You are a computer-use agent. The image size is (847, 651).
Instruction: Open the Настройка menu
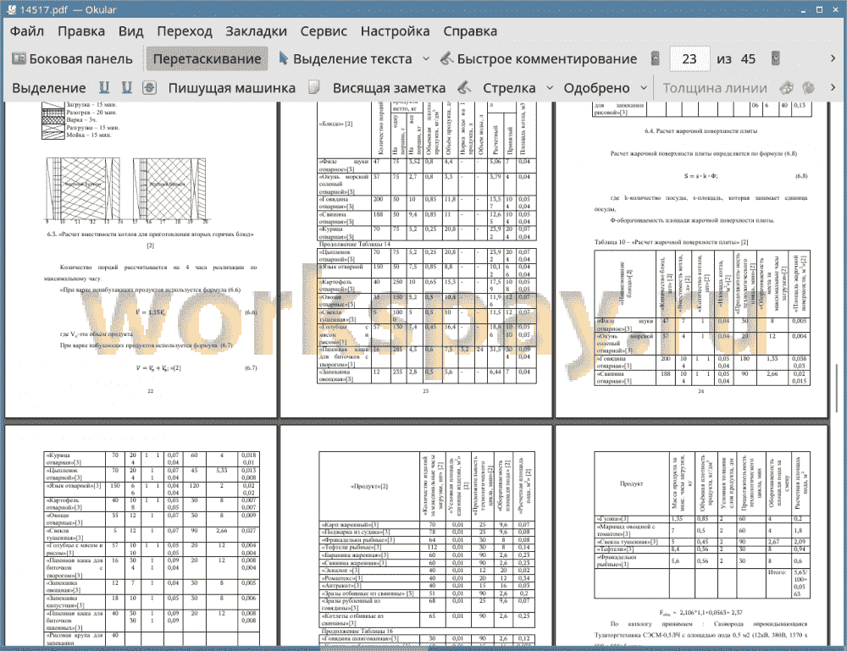pos(395,31)
